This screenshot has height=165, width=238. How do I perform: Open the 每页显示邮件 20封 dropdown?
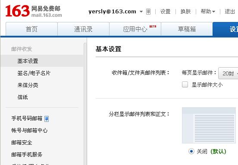(x=228, y=73)
